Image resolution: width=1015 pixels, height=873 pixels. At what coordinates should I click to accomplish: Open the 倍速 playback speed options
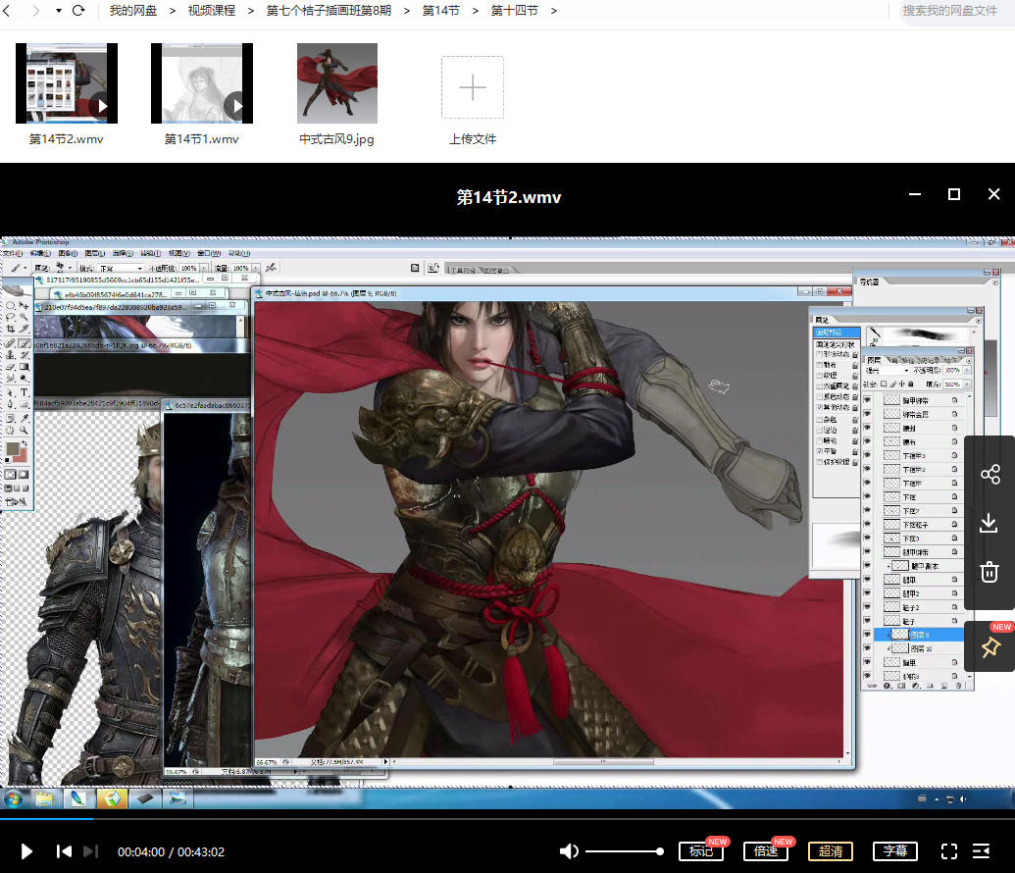click(766, 851)
